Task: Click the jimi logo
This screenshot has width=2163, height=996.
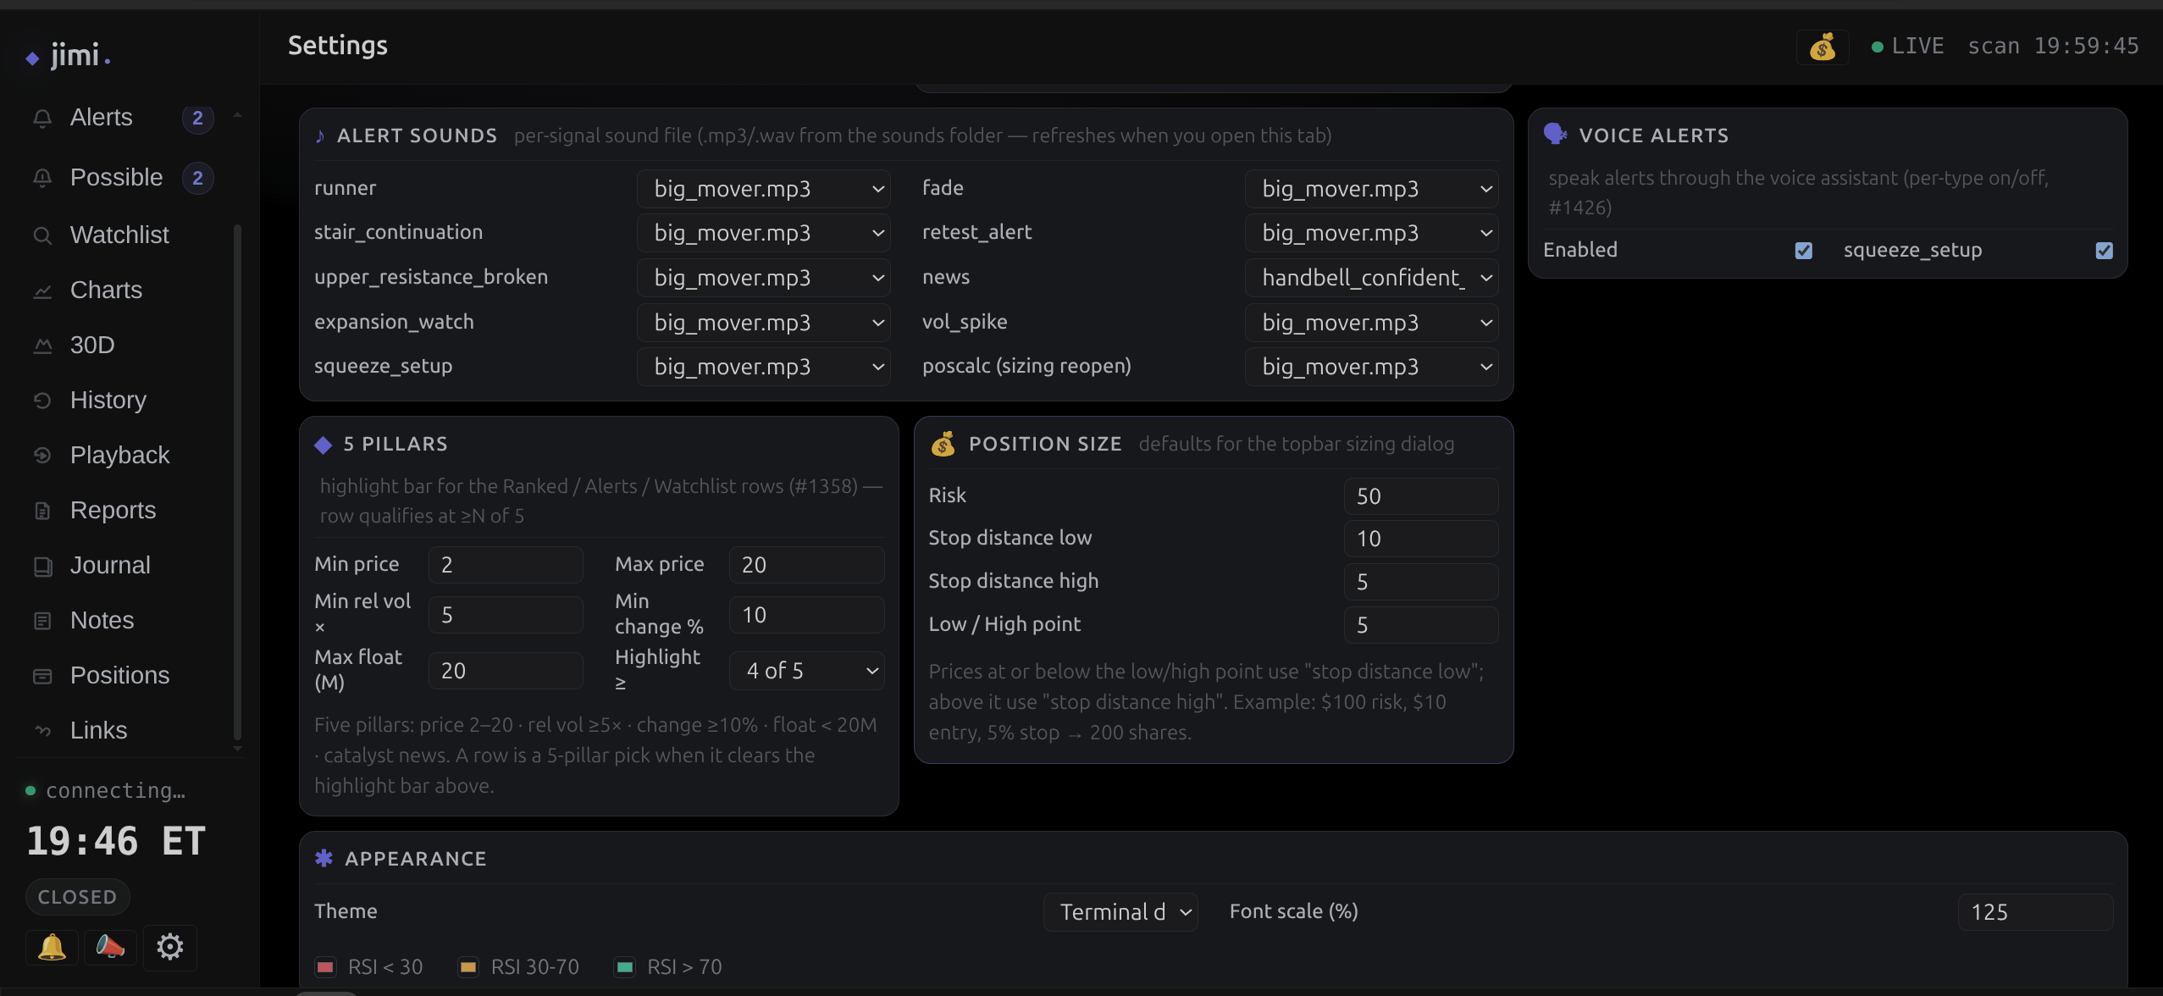Action: coord(69,56)
